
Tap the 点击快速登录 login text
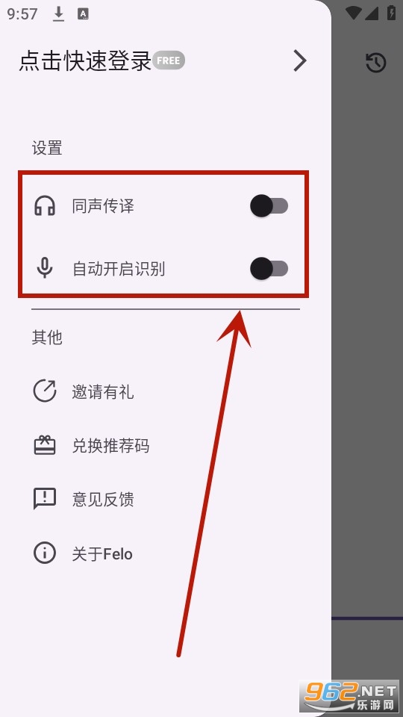point(85,60)
